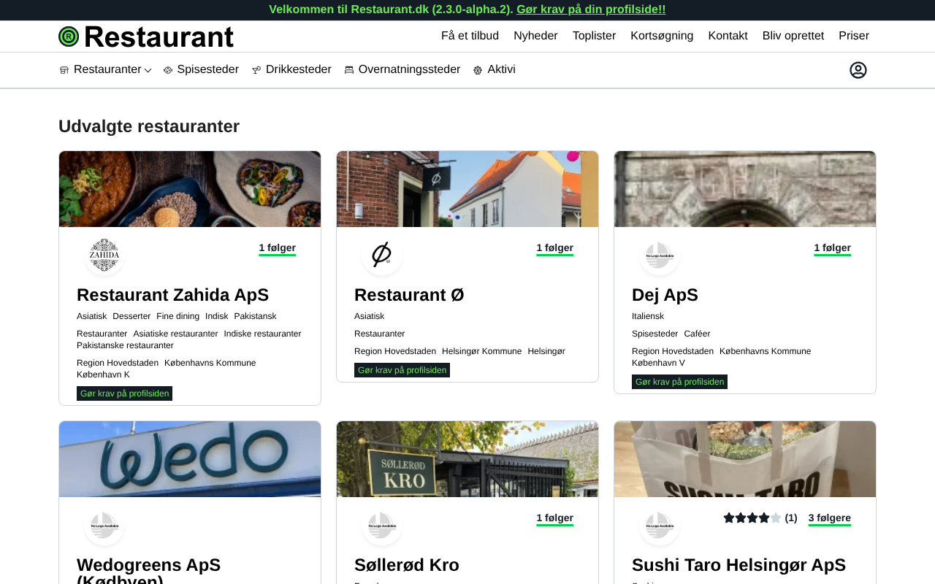
Task: Open the Søllerød Kro cover photo
Action: (x=467, y=459)
